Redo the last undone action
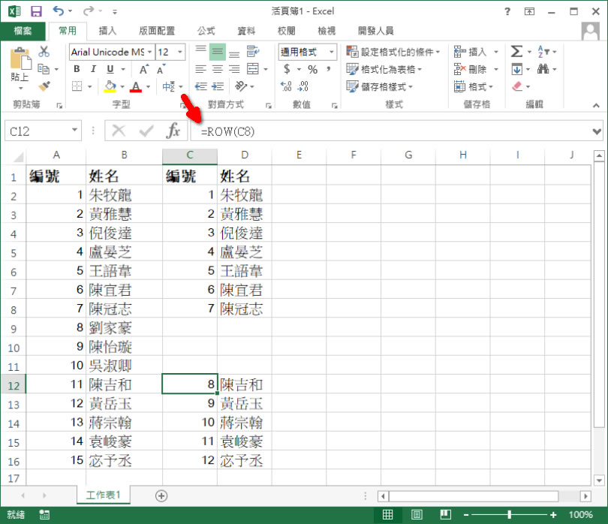The image size is (608, 524). pyautogui.click(x=89, y=11)
